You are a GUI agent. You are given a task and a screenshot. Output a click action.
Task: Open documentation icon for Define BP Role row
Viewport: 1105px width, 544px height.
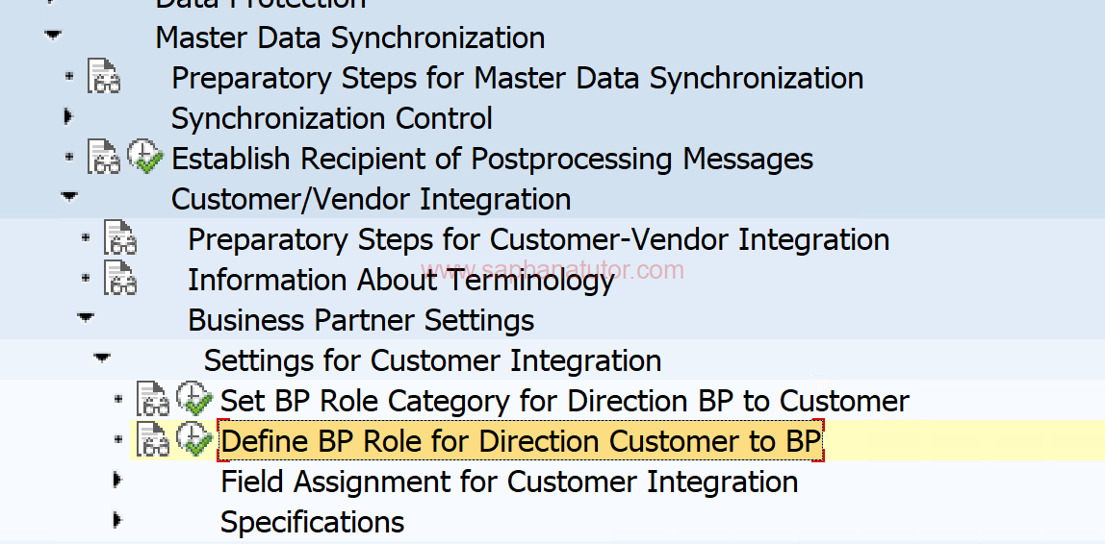153,439
